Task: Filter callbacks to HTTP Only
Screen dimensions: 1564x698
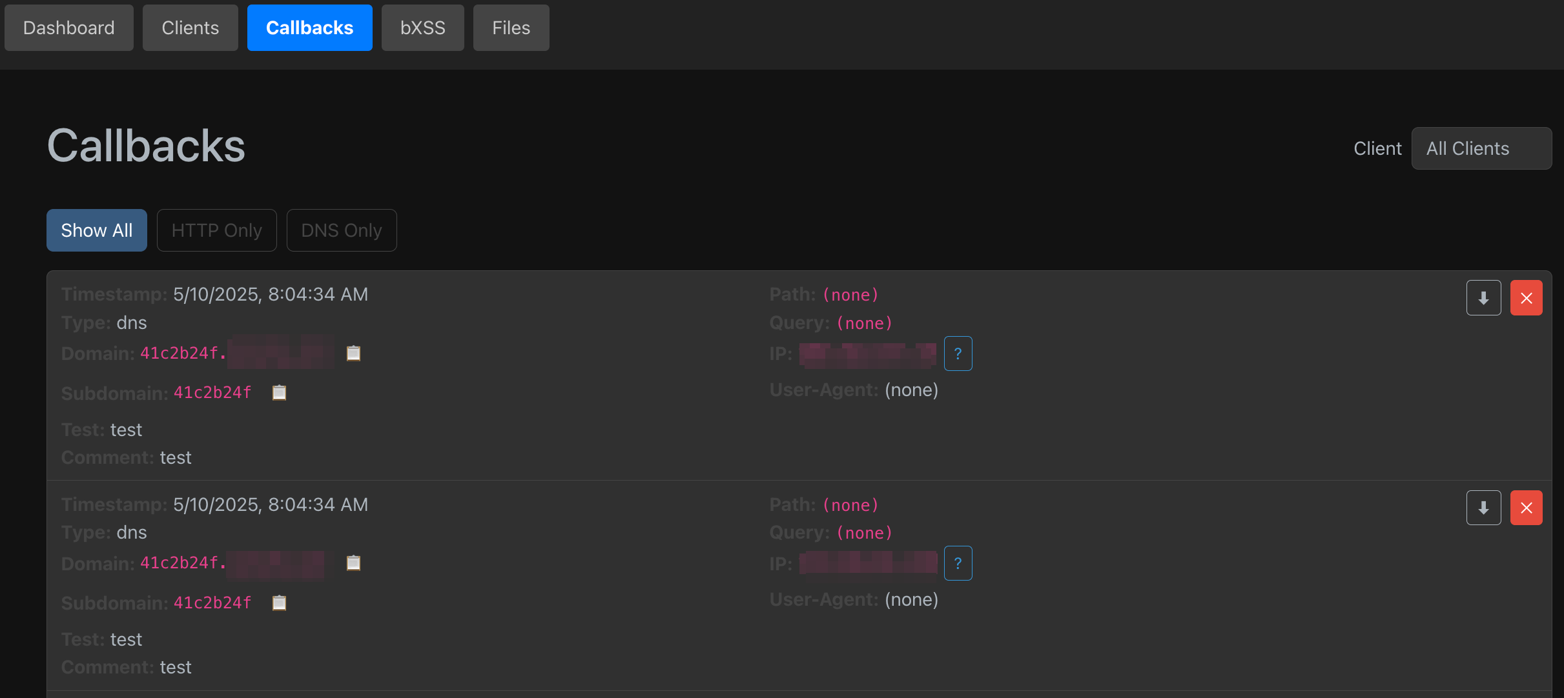Action: [x=217, y=230]
